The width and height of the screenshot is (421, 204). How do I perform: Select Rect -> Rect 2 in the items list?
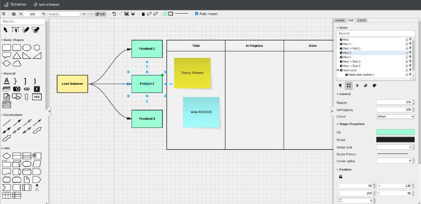pyautogui.click(x=352, y=48)
